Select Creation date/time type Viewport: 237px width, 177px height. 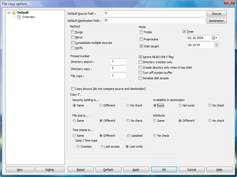(78, 147)
